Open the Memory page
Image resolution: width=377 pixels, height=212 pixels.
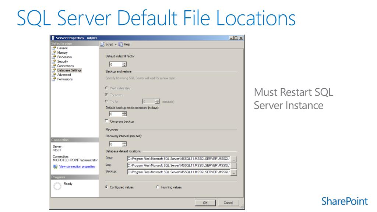coord(62,53)
